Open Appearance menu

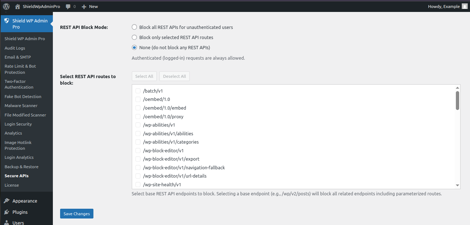click(25, 201)
